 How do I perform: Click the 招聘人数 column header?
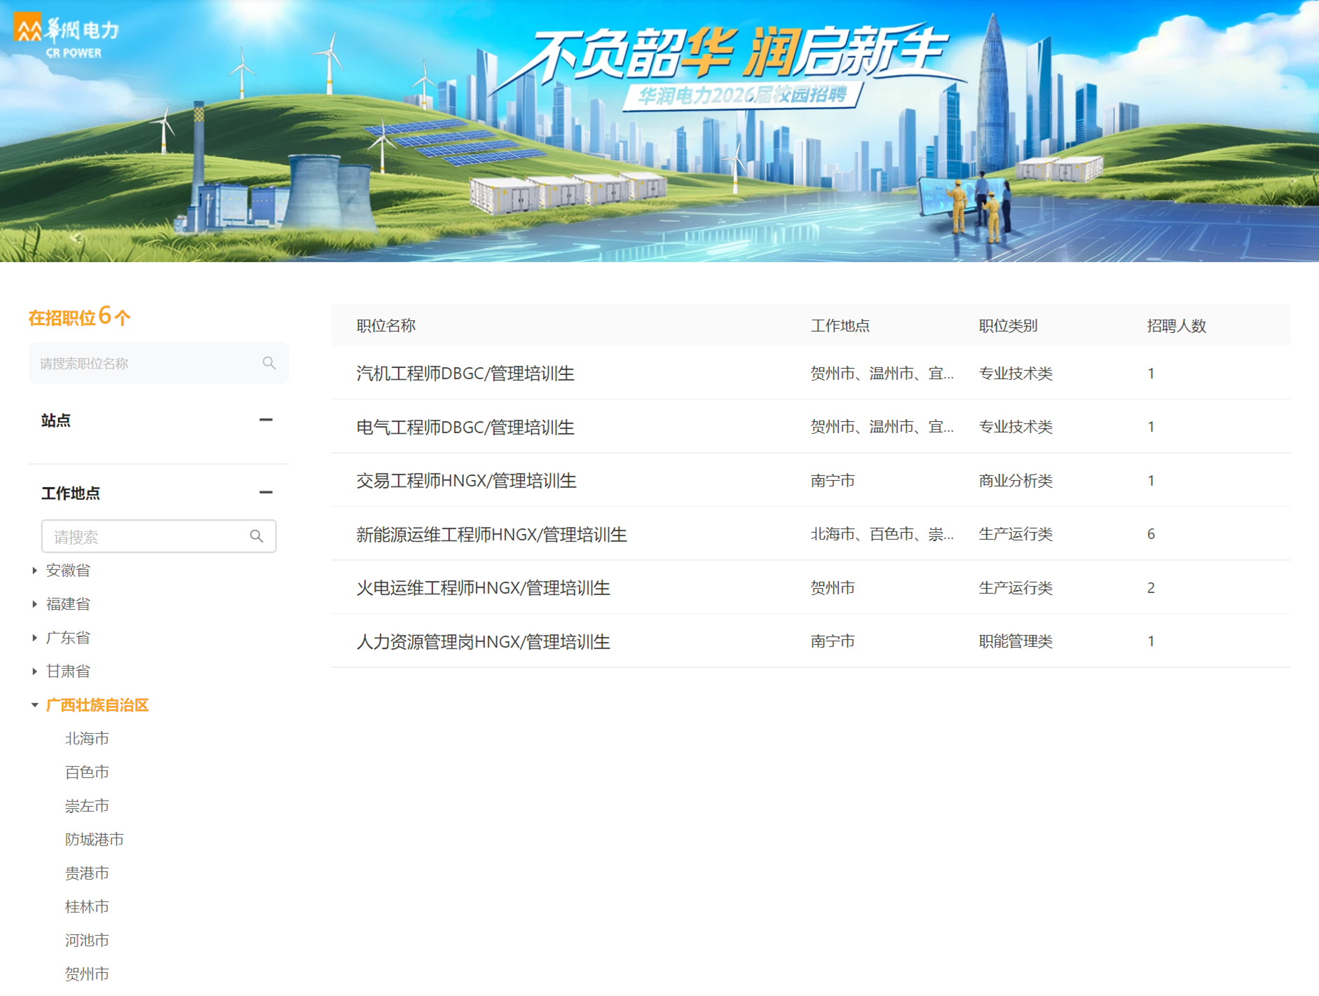tap(1177, 326)
